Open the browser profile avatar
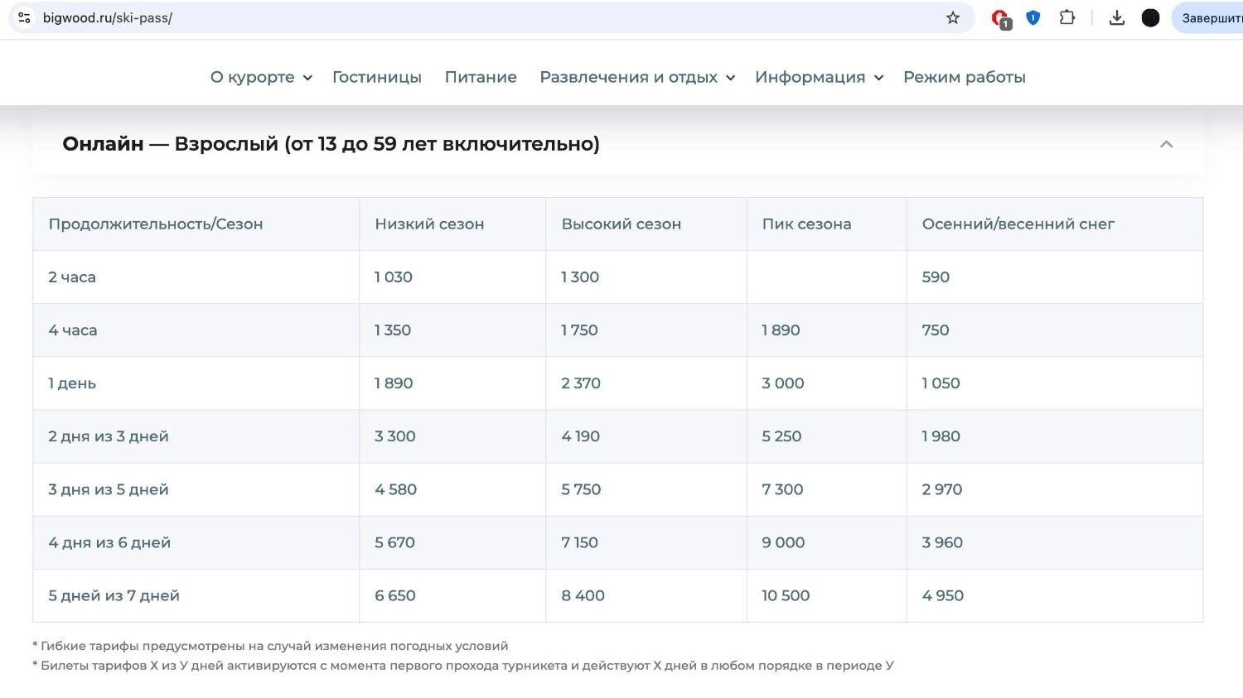Screen dimensions: 1243x698 click(1150, 17)
